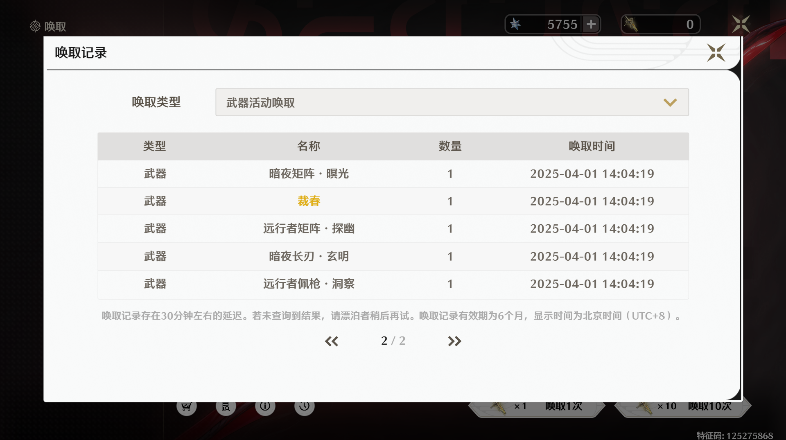Open the info icon below dialog
This screenshot has width=786, height=440.
coord(265,407)
